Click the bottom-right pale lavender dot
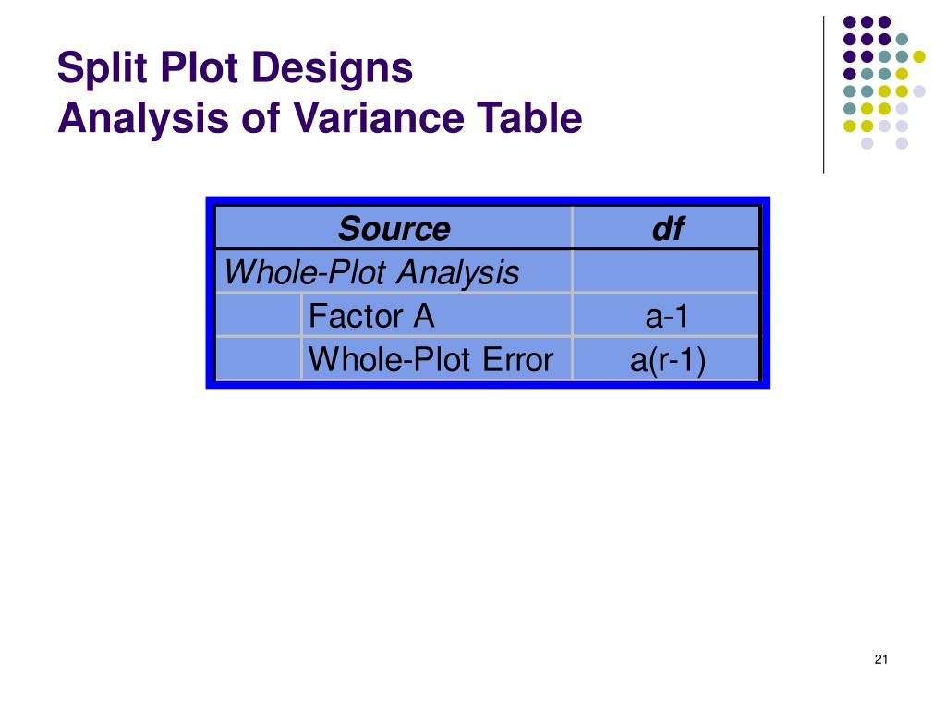 click(902, 143)
